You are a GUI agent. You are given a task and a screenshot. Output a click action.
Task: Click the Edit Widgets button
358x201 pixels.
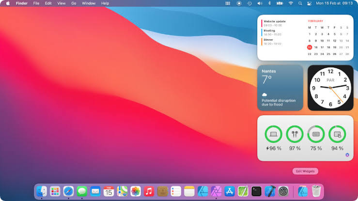click(305, 171)
